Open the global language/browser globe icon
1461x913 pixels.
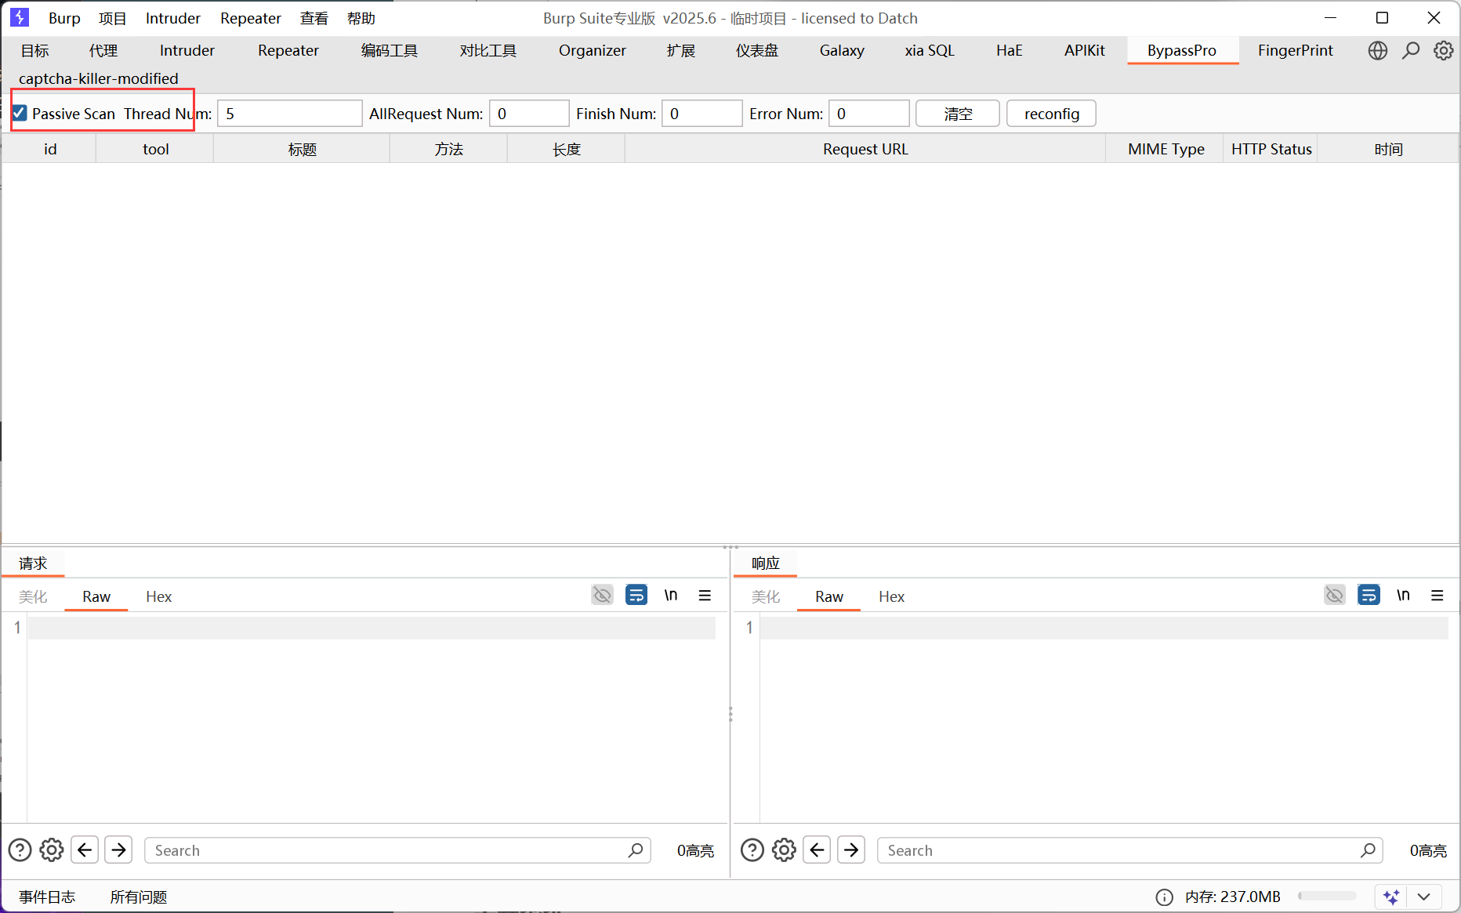tap(1377, 51)
